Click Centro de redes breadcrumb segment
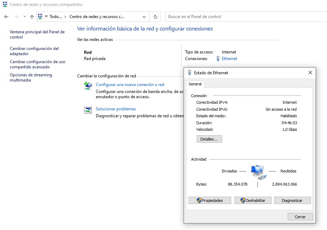 [97, 17]
